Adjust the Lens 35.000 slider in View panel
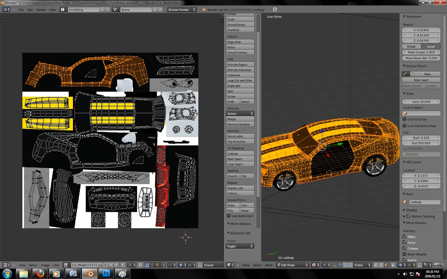 click(421, 101)
